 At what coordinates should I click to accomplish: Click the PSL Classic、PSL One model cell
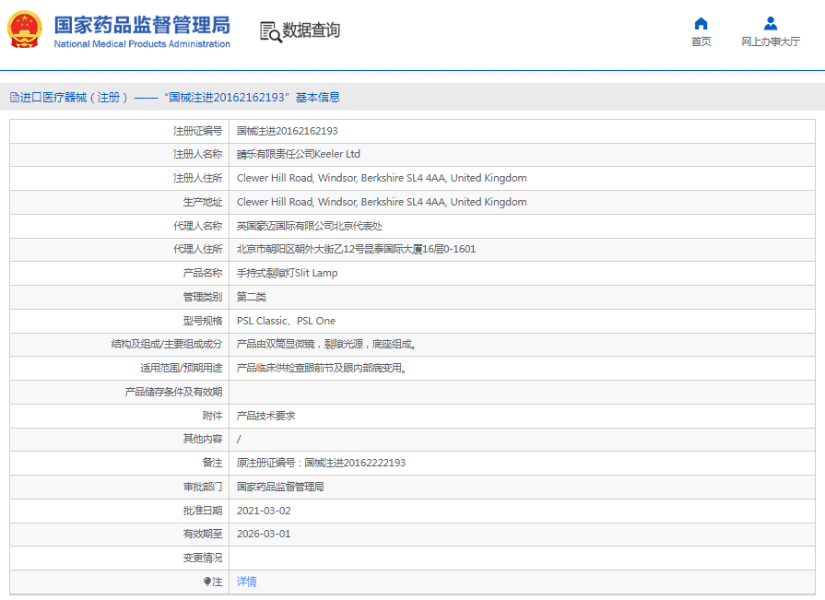point(286,321)
